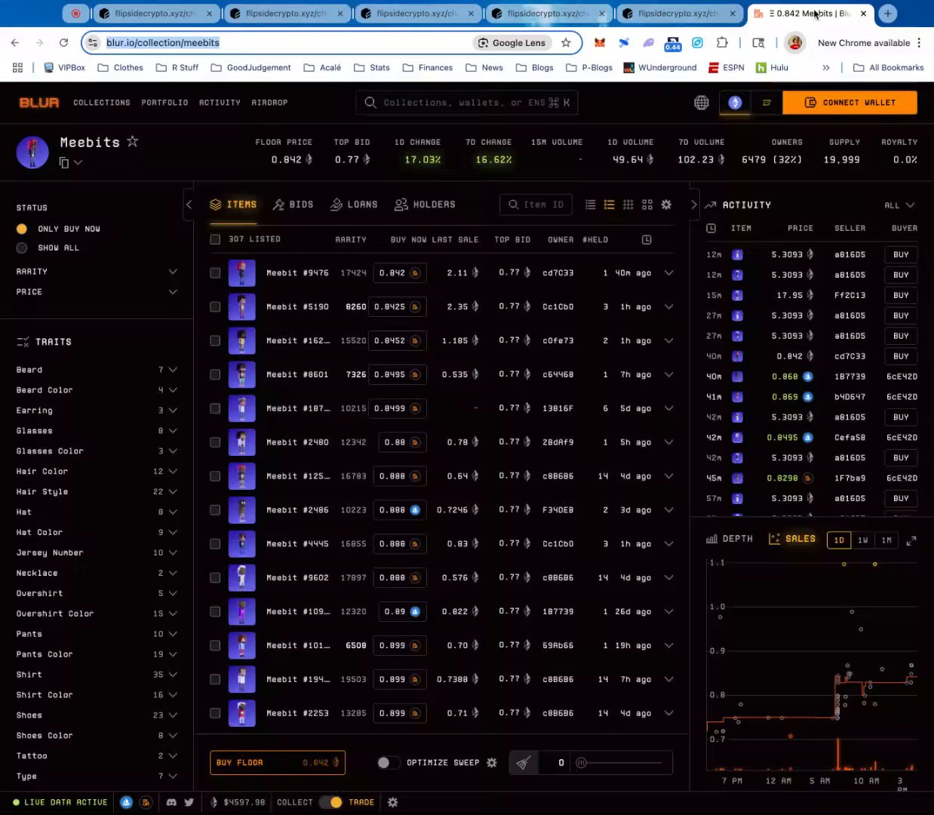Viewport: 934px width, 815px height.
Task: Open the Airdrop nav item
Action: 269,103
